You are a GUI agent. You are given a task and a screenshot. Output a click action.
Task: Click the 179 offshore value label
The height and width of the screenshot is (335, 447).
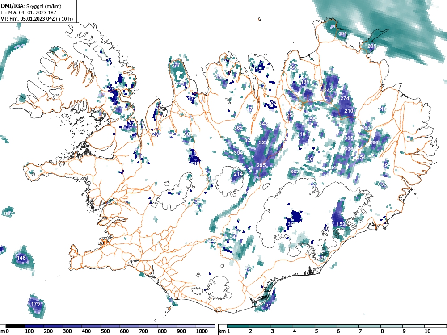tap(35, 304)
